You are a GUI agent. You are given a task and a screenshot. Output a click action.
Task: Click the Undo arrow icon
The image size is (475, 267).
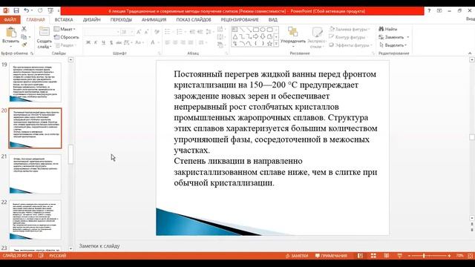pos(27,10)
